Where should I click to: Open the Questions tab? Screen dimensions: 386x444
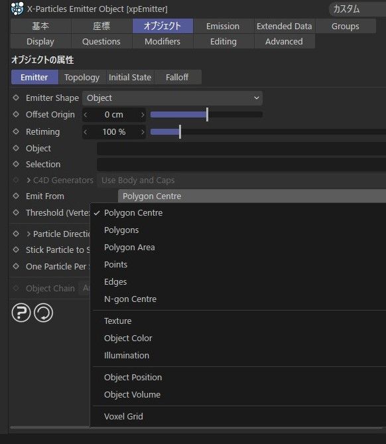[x=101, y=41]
